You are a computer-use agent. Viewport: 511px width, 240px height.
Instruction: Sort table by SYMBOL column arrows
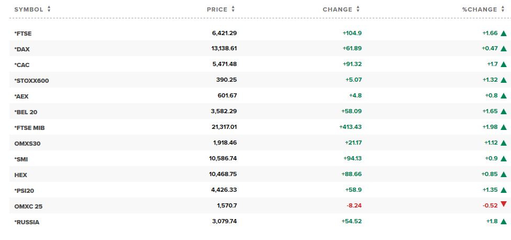49,9
